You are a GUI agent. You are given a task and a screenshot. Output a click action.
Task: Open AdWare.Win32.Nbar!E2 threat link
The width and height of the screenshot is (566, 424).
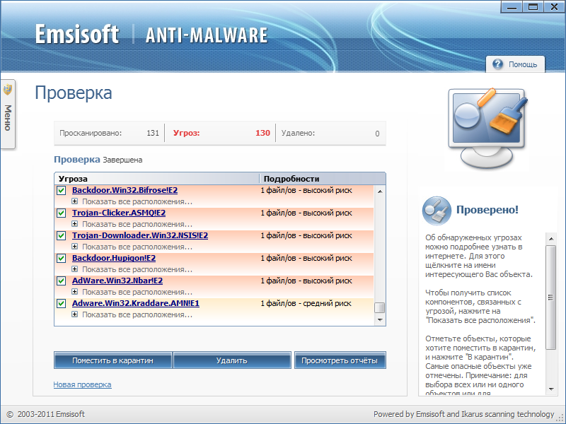[117, 281]
